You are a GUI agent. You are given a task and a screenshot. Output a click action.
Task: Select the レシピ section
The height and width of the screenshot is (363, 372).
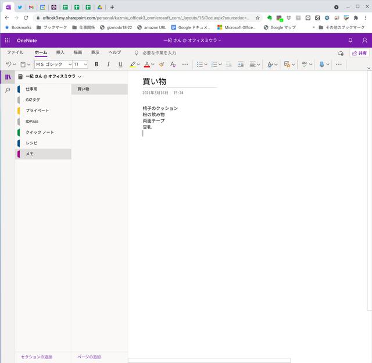(x=44, y=143)
